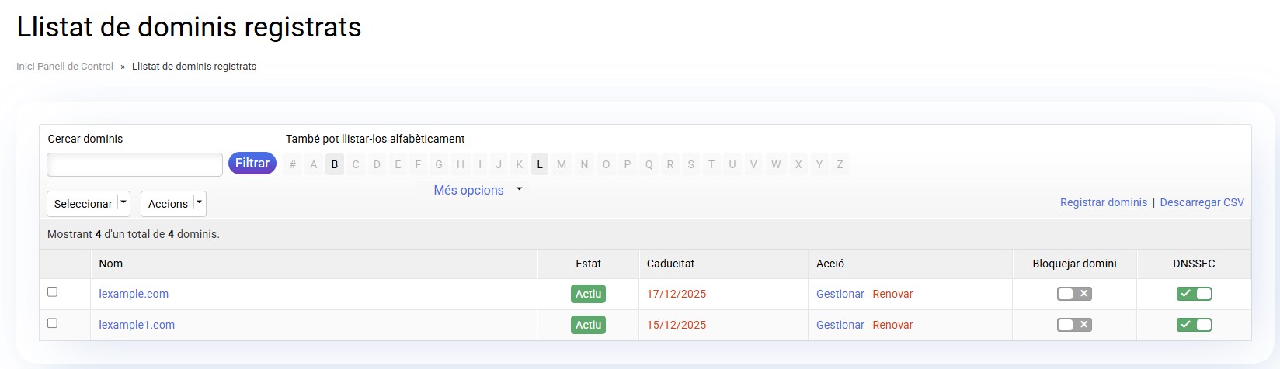Filter domains by letter B
The height and width of the screenshot is (369, 1280).
tap(335, 164)
